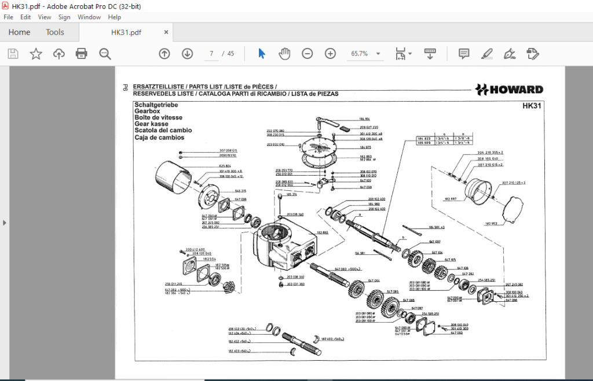Add a comment note
The height and width of the screenshot is (381, 593).
point(464,54)
